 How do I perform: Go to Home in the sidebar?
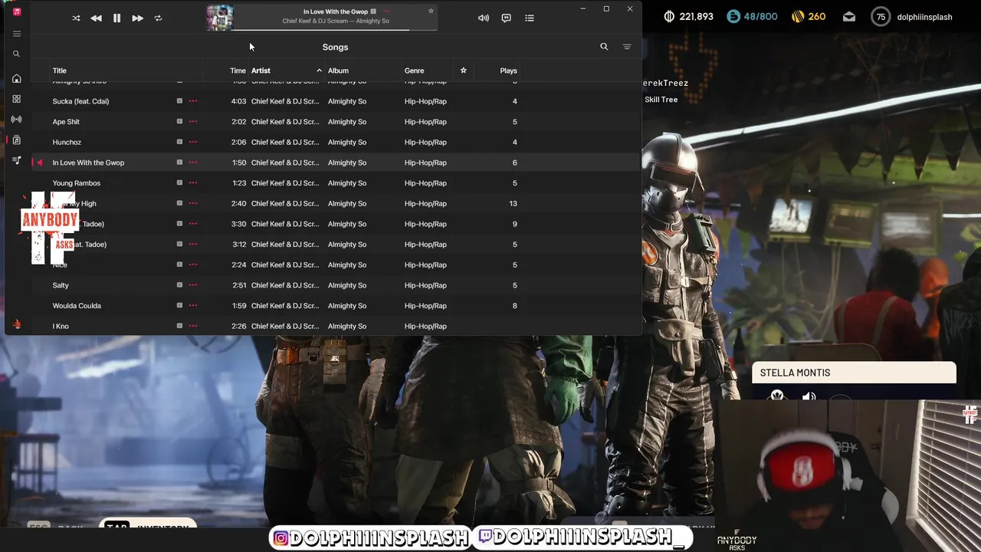click(x=16, y=78)
